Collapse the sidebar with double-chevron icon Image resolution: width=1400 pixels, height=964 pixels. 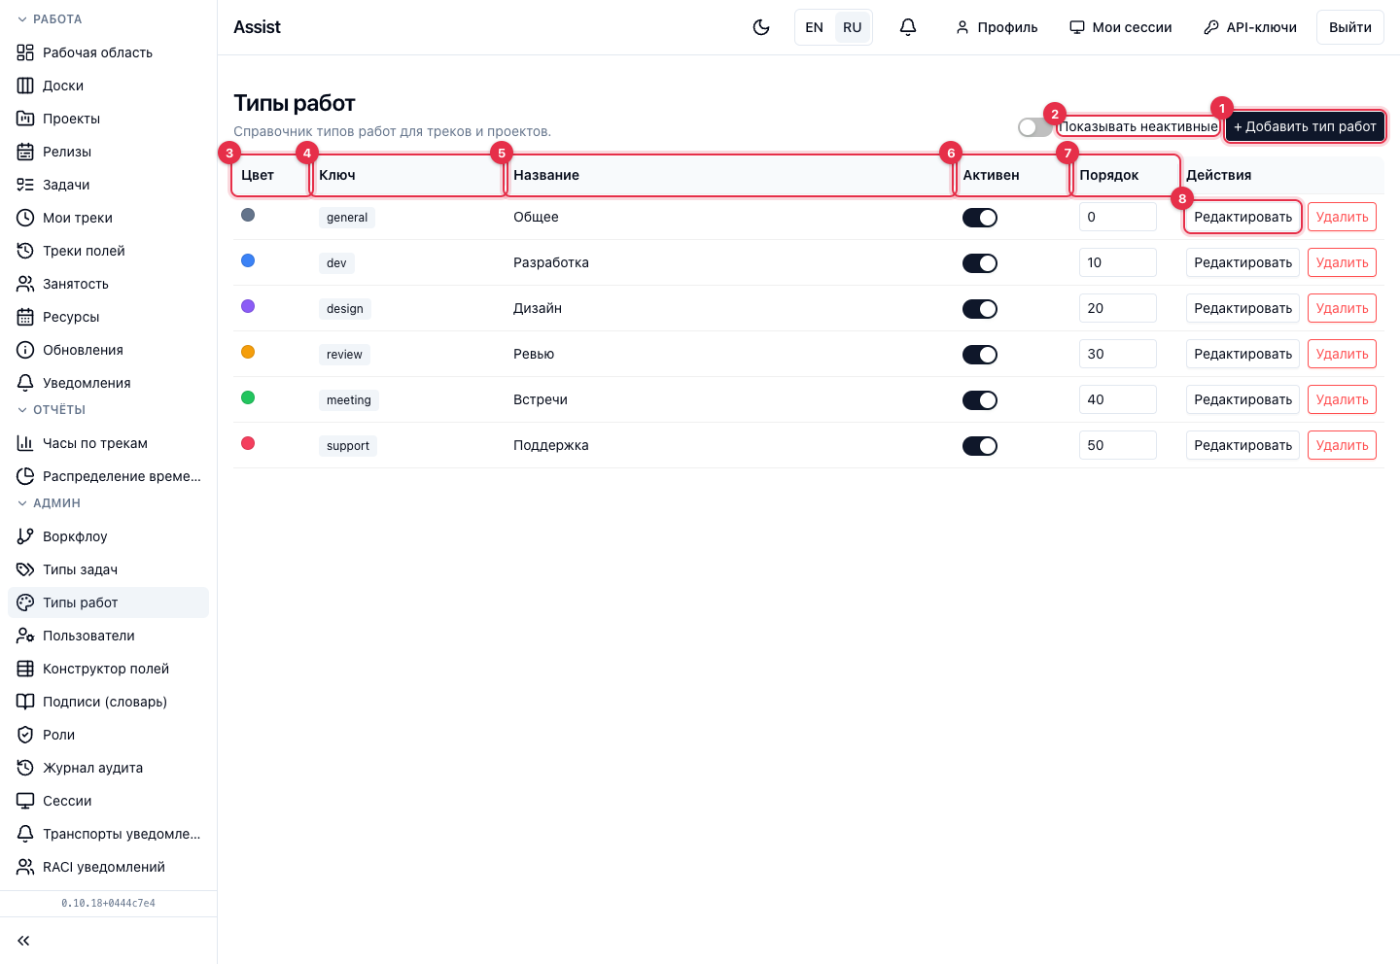(23, 941)
